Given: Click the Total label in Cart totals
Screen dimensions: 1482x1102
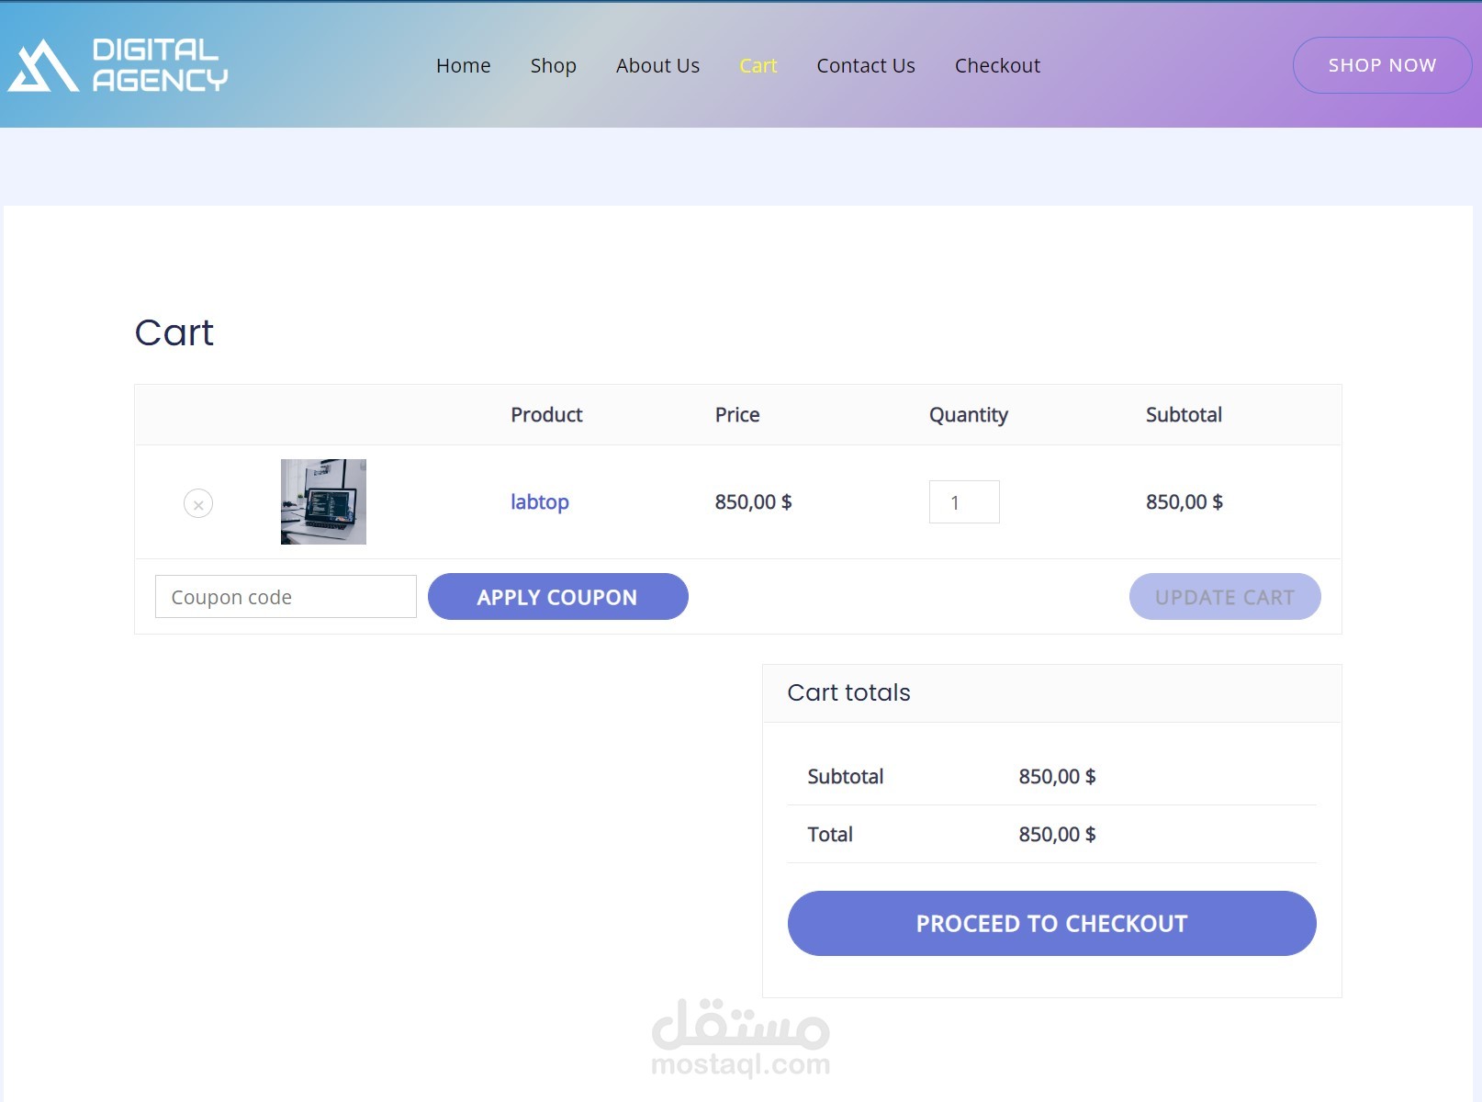Looking at the screenshot, I should pos(830,835).
